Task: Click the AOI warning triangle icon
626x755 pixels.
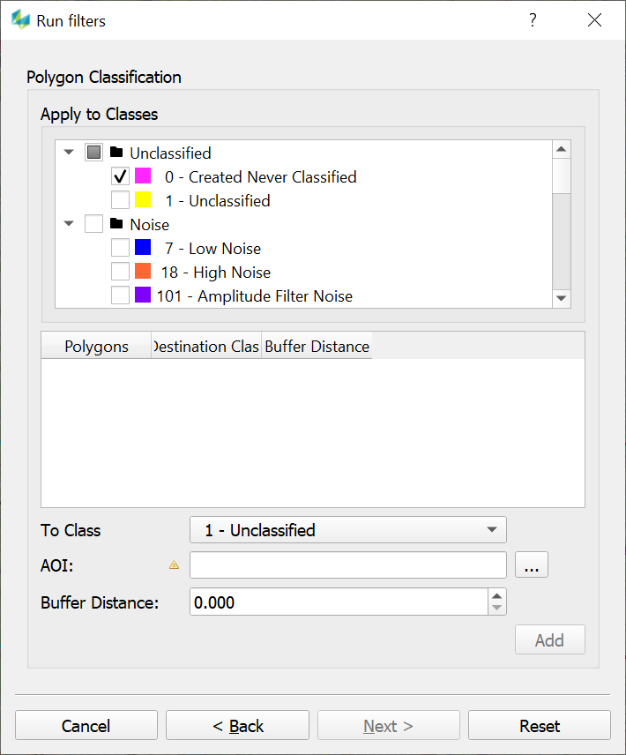Action: click(x=174, y=565)
